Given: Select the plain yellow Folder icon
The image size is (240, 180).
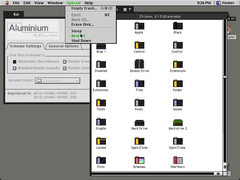Looking at the screenshot, I should coord(178,83).
